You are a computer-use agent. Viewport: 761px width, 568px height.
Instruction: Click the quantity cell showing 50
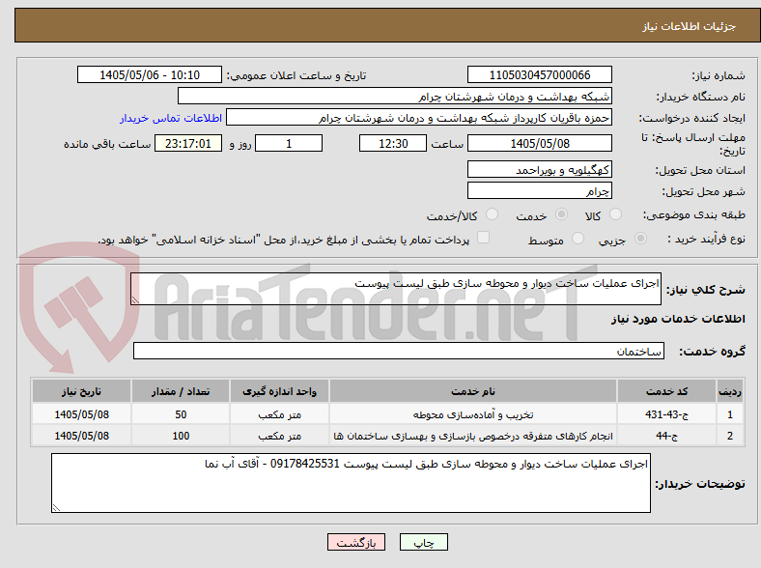pos(181,414)
